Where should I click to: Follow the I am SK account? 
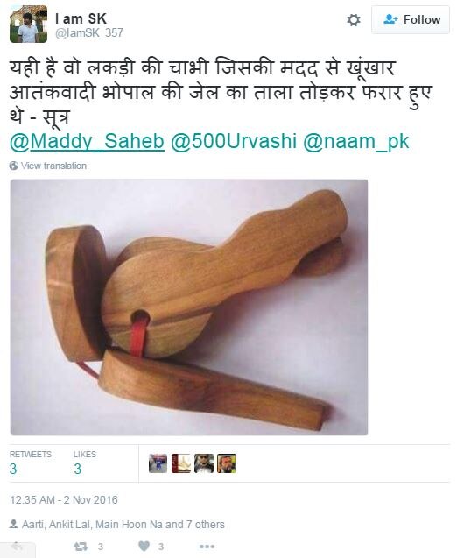click(x=411, y=19)
